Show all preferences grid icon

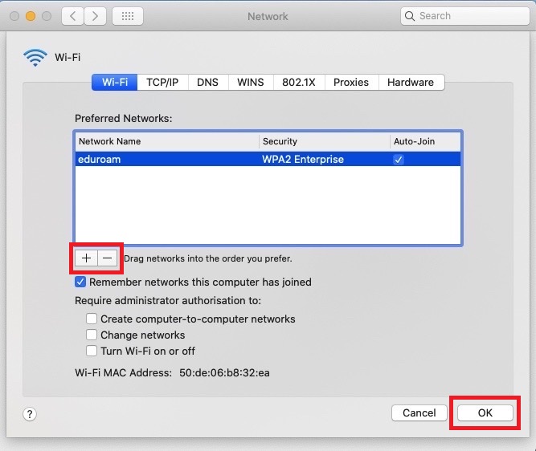tap(128, 16)
